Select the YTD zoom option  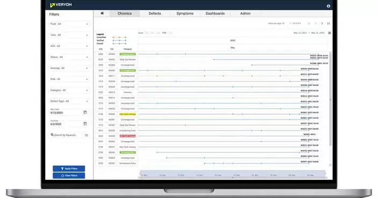pos(164,33)
